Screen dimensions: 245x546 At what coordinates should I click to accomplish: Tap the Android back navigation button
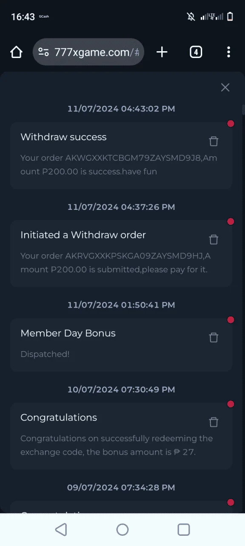[61, 530]
